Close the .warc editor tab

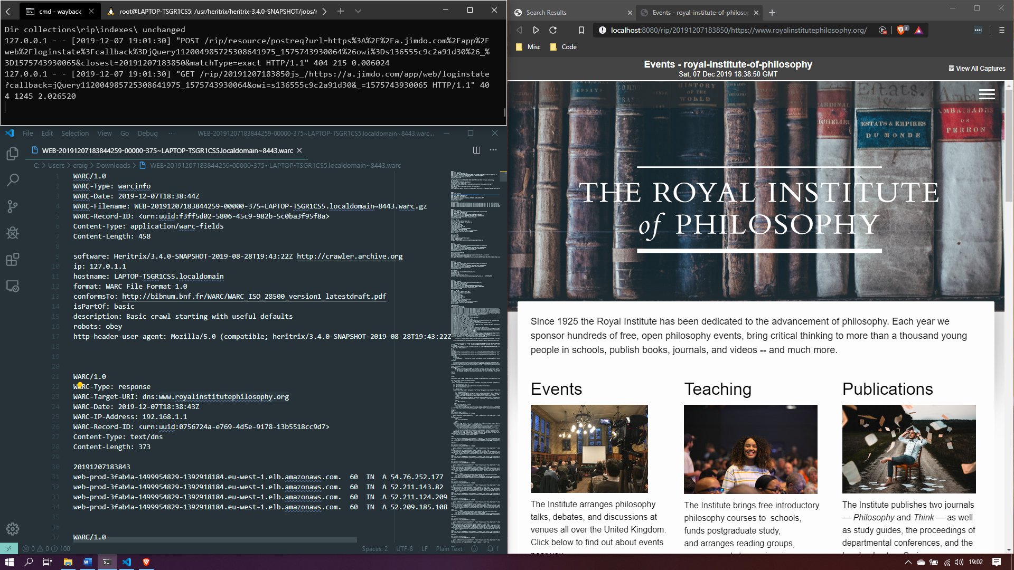coord(299,150)
